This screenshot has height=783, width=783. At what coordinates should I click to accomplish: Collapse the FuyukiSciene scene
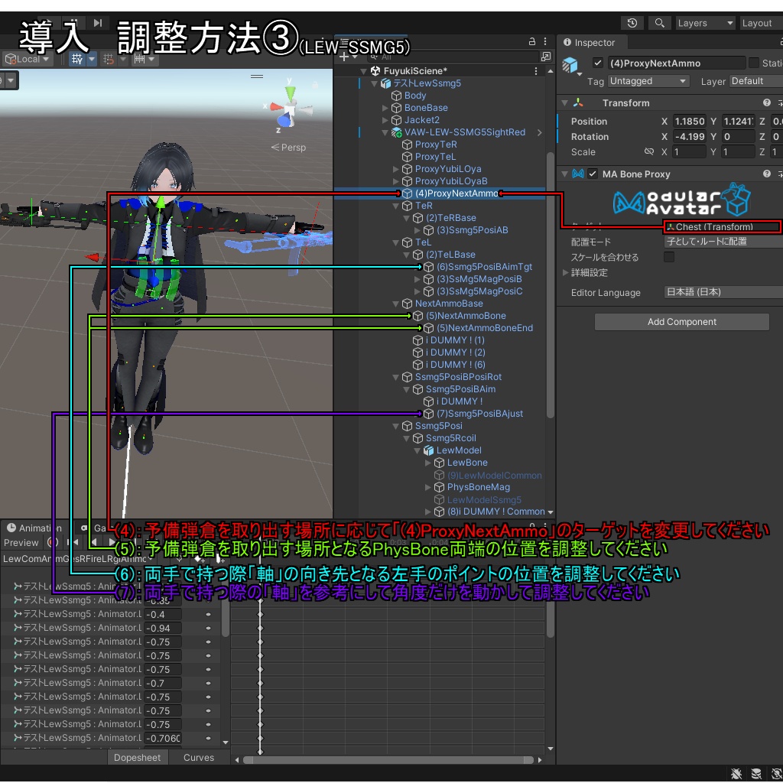click(x=363, y=71)
